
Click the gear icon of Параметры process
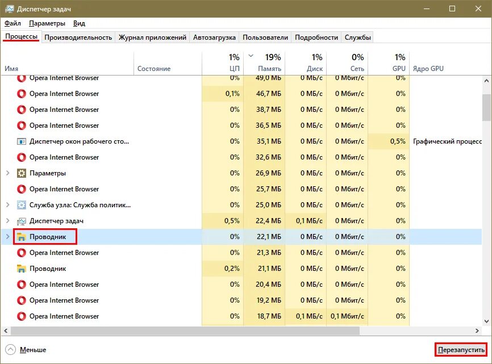click(x=22, y=173)
